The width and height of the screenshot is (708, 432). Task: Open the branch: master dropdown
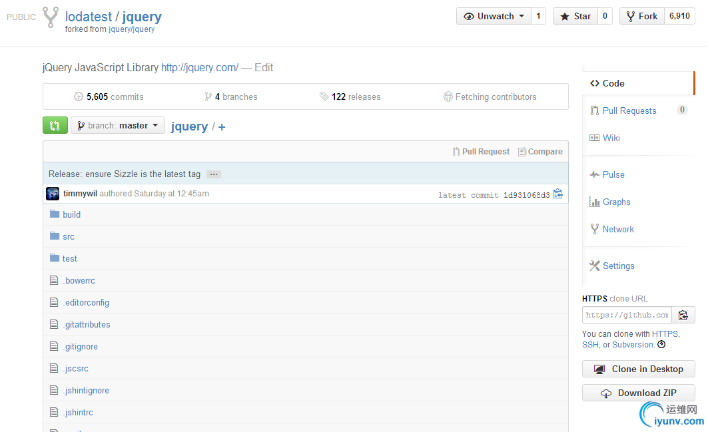pyautogui.click(x=118, y=126)
